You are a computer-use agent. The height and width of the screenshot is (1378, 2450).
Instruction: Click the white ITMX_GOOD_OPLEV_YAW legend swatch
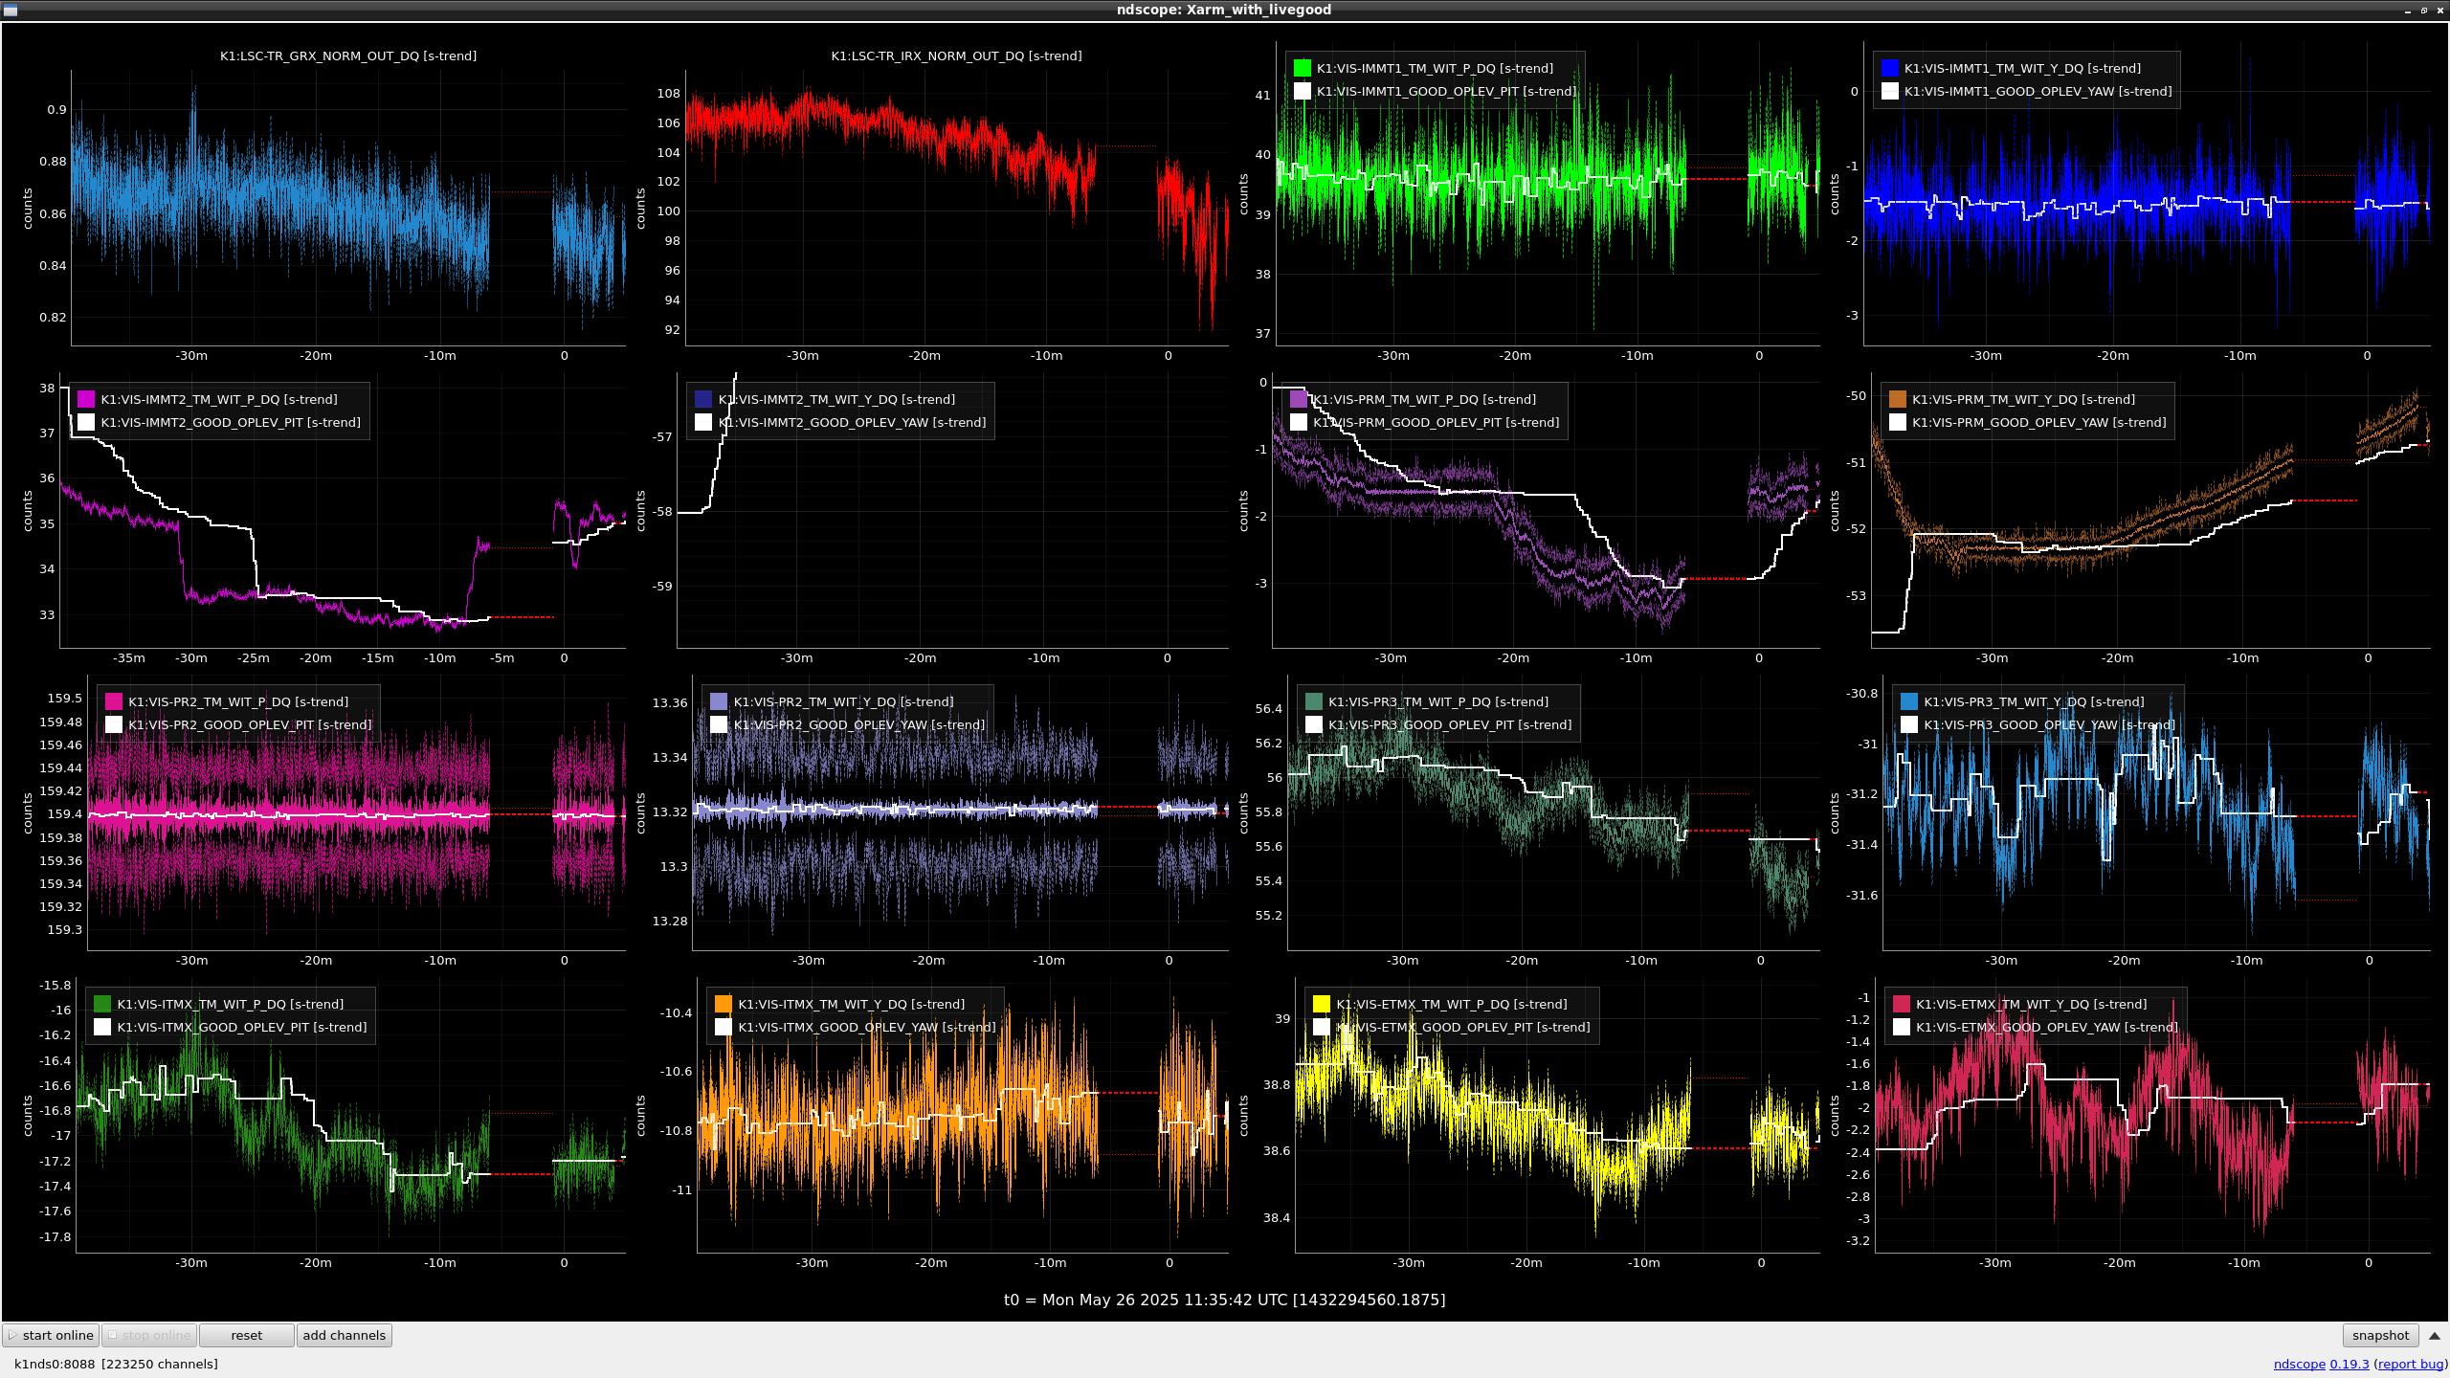point(724,1027)
